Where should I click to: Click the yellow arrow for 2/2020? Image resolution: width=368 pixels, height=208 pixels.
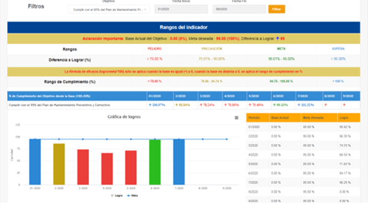(176, 105)
